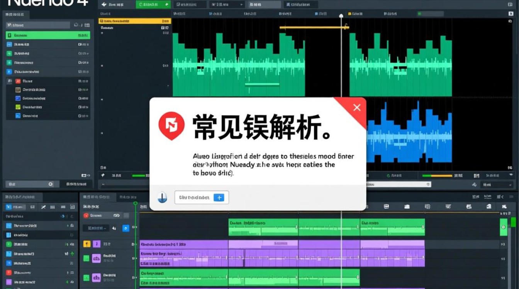Focus the text field inside the popup
The image size is (519, 289).
202,198
